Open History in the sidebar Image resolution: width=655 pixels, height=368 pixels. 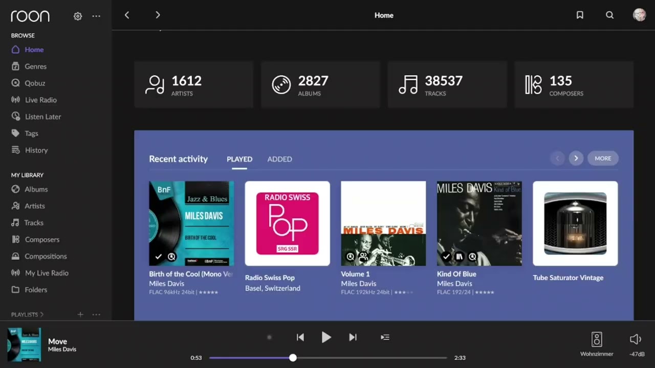[x=29, y=150]
